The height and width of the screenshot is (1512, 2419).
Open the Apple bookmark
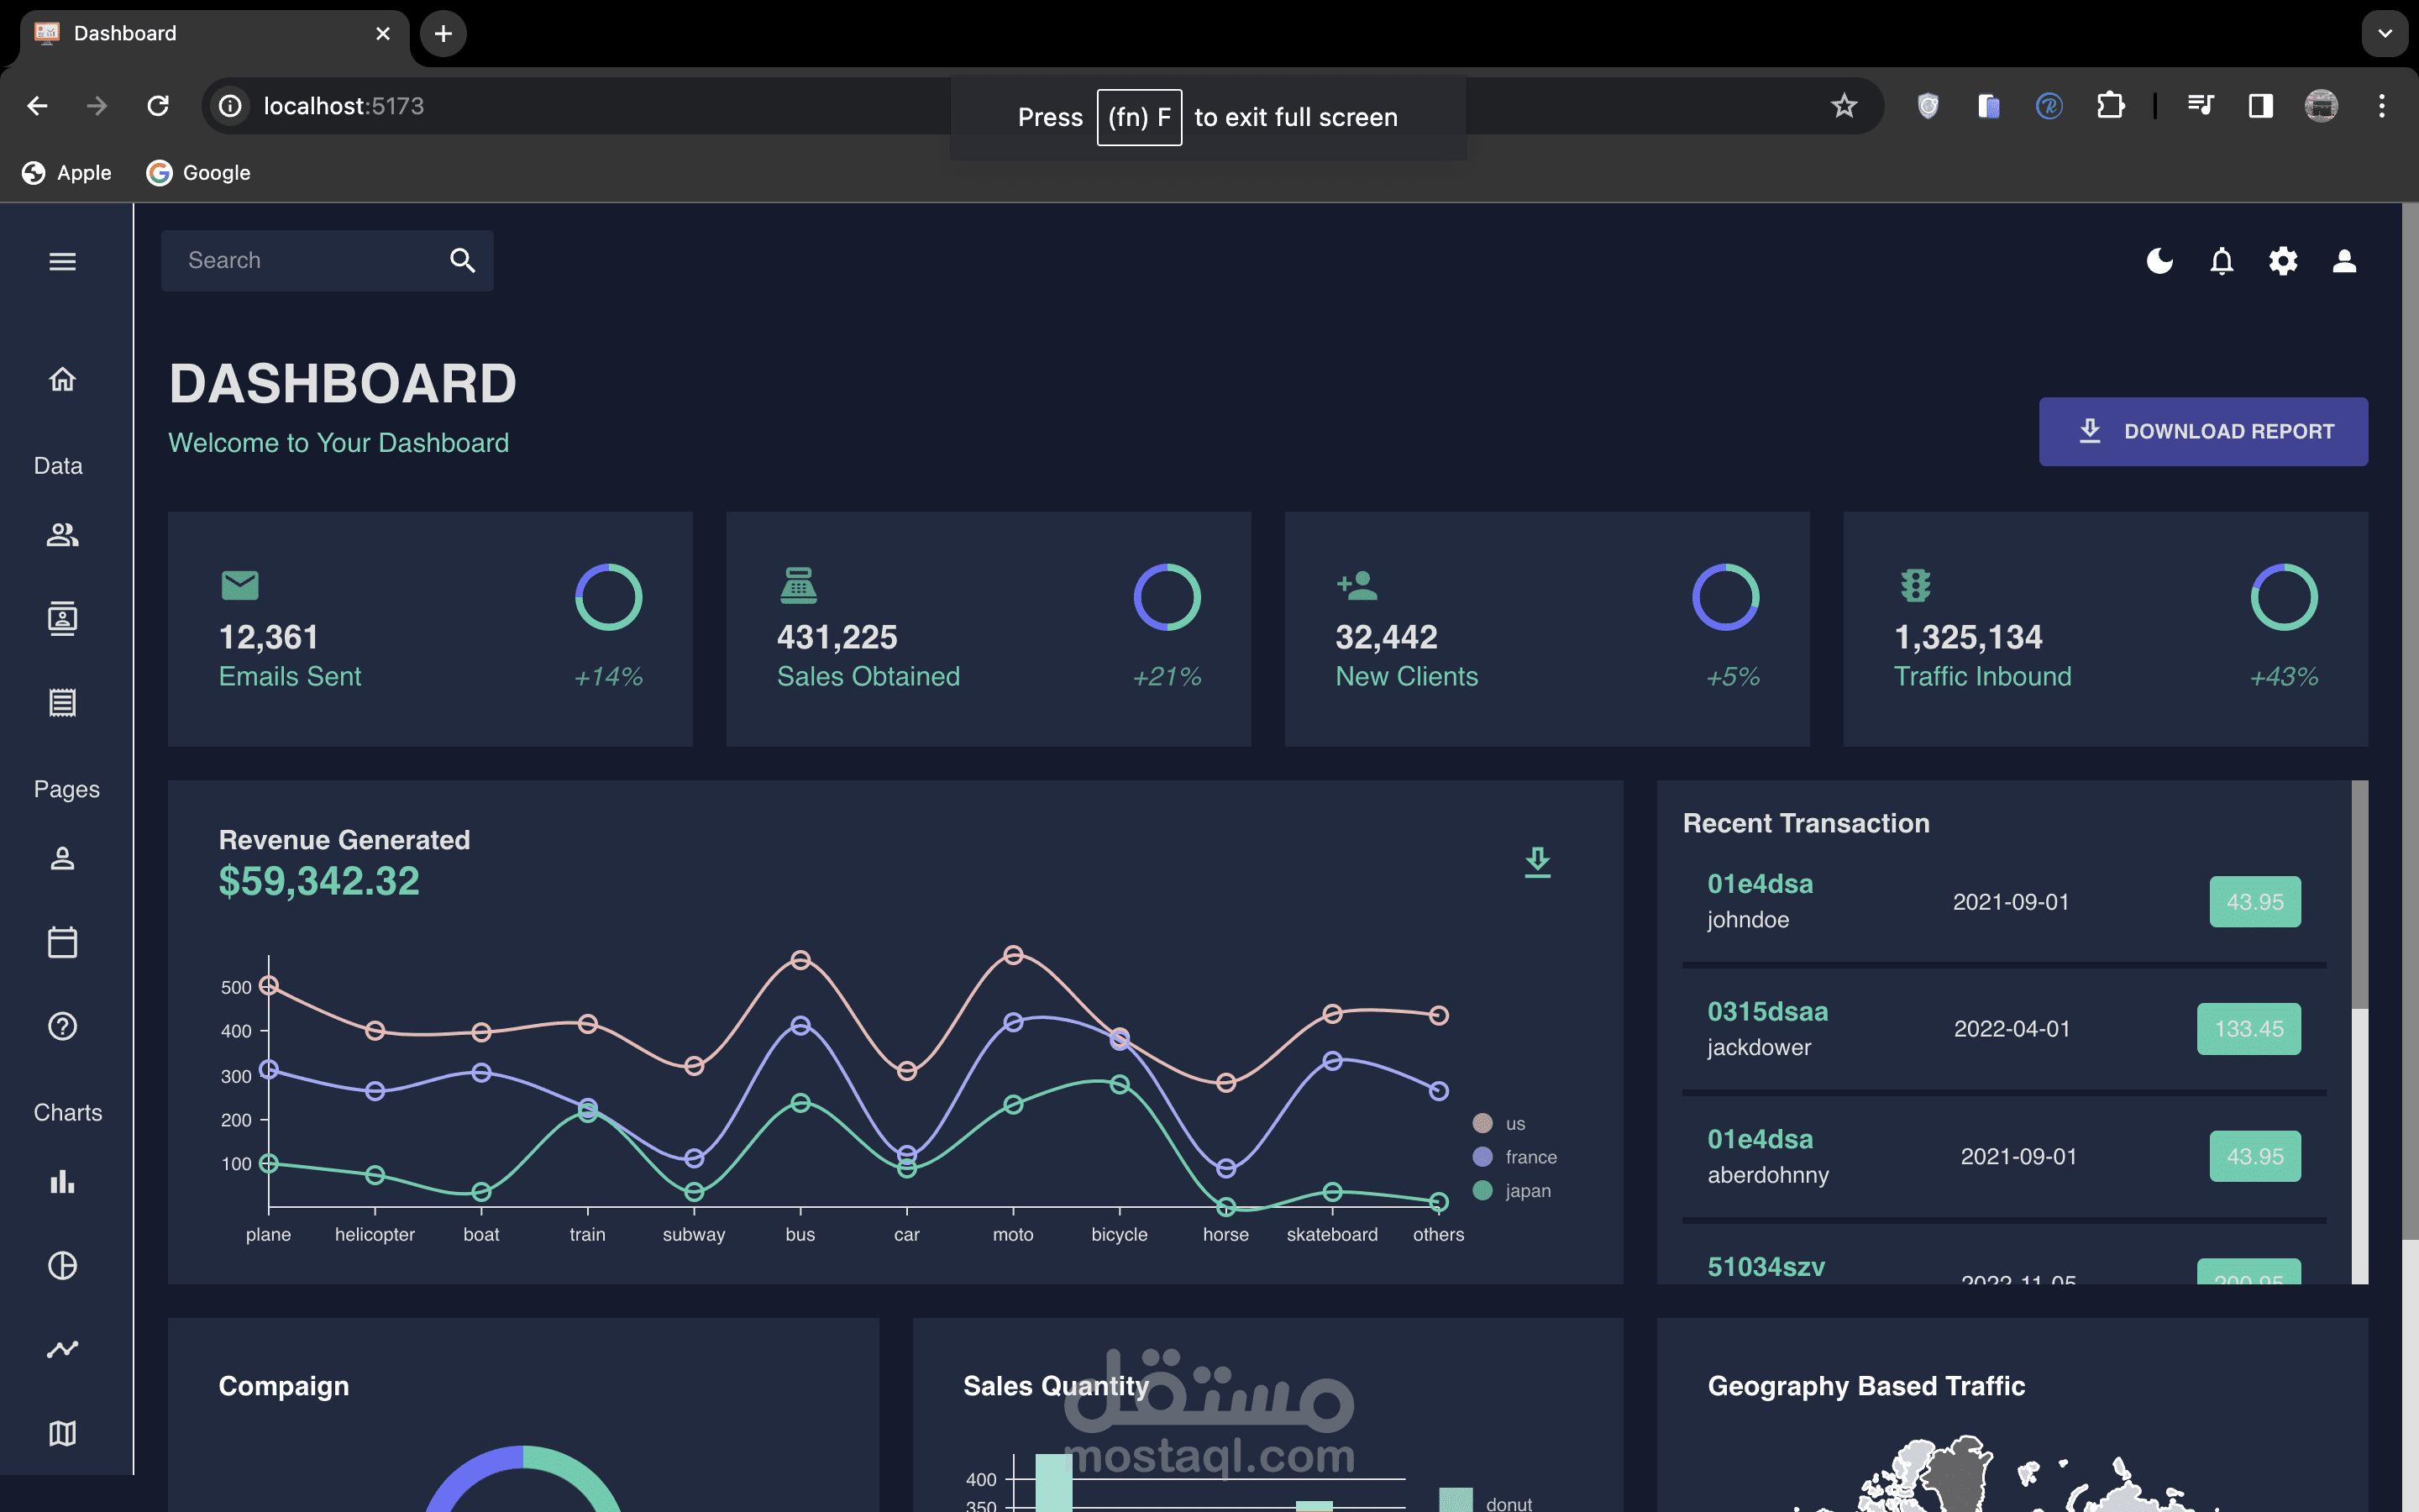pyautogui.click(x=67, y=172)
